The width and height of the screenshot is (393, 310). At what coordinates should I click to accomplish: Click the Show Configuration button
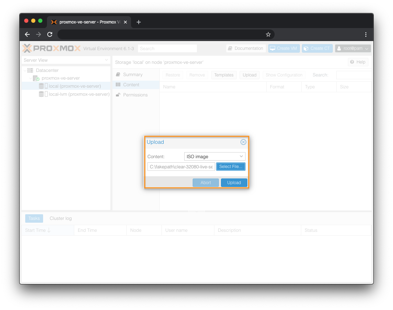[284, 75]
